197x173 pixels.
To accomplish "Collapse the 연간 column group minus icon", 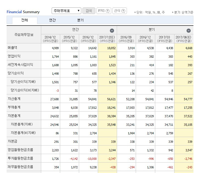I will pyautogui.click(x=112, y=31).
